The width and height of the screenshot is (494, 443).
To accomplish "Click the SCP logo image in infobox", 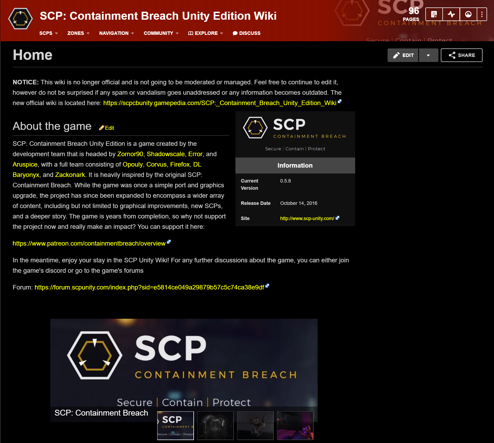I will [x=295, y=134].
